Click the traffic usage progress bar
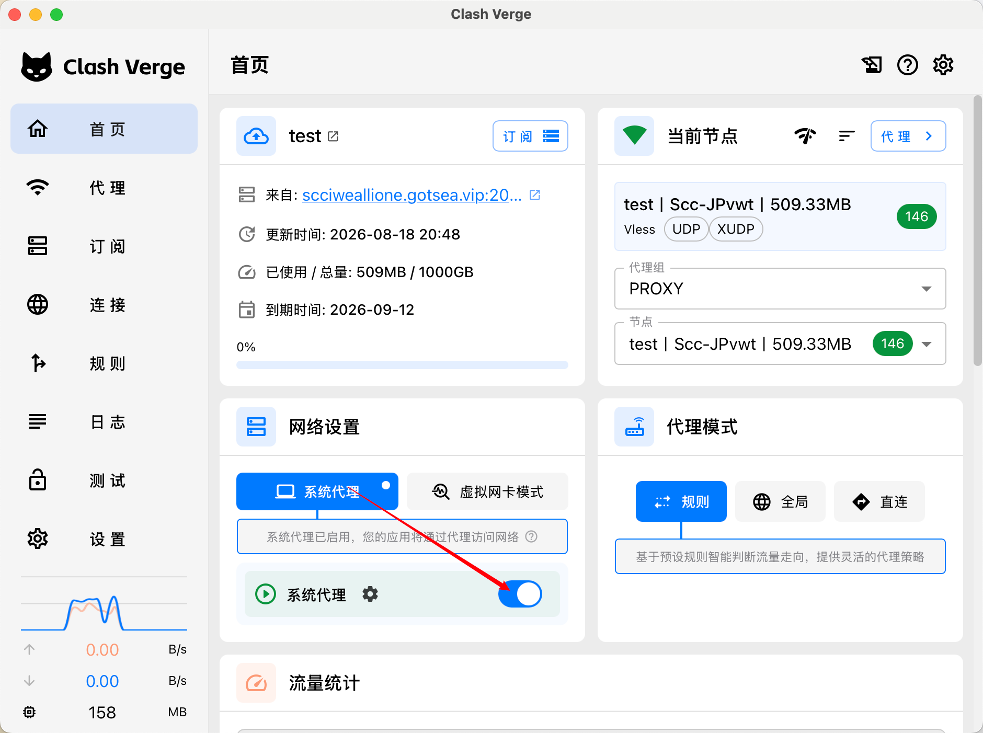 coord(402,365)
